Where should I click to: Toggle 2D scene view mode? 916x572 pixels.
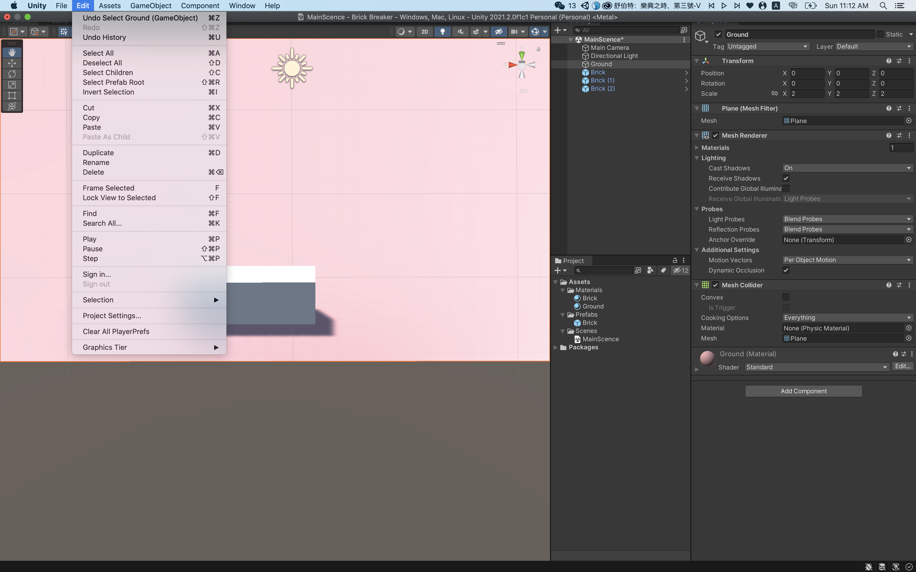click(424, 32)
